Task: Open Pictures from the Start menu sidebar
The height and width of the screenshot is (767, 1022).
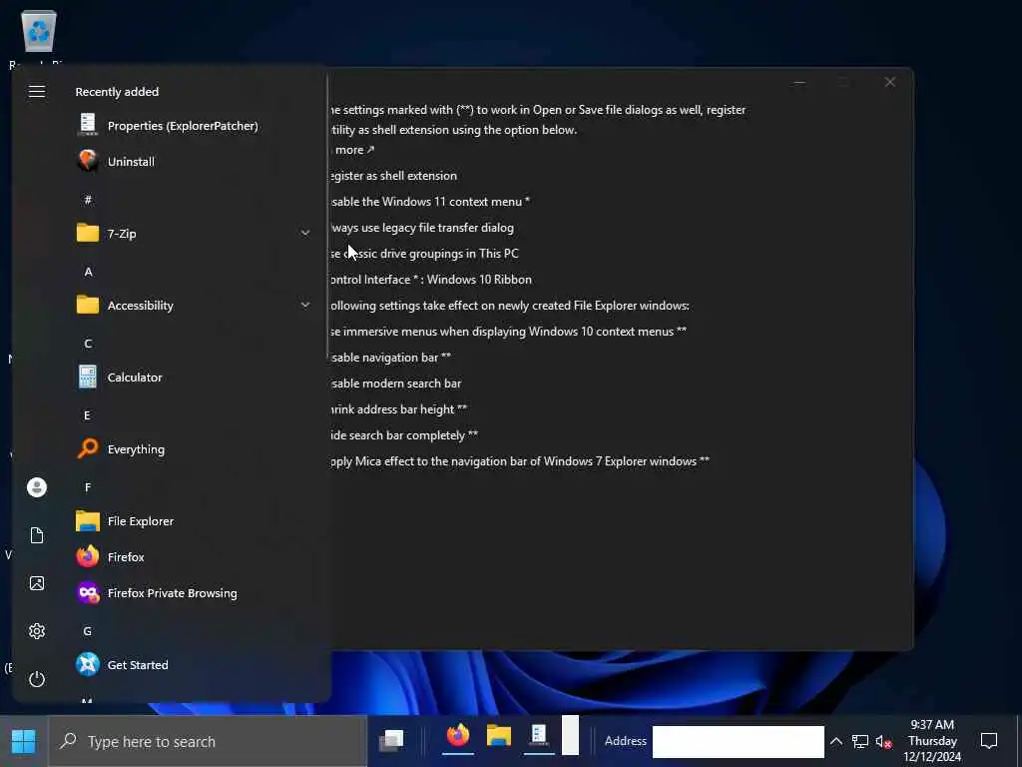Action: (37, 583)
